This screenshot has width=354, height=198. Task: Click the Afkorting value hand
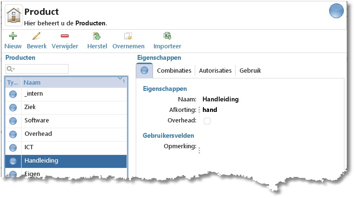[x=210, y=110]
